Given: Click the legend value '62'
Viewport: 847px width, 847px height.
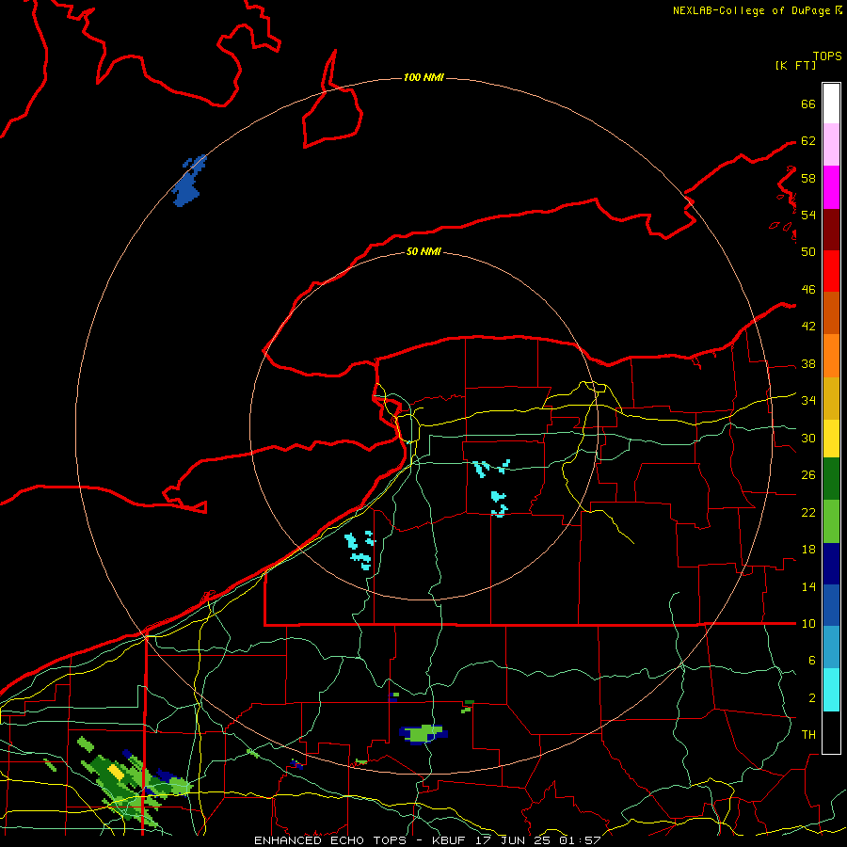Looking at the screenshot, I should (x=808, y=141).
